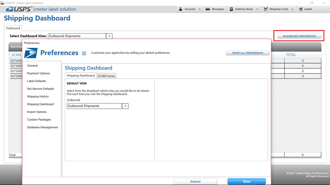Click the Shipping Tools wrench icon
330x185 pixels.
266,9
